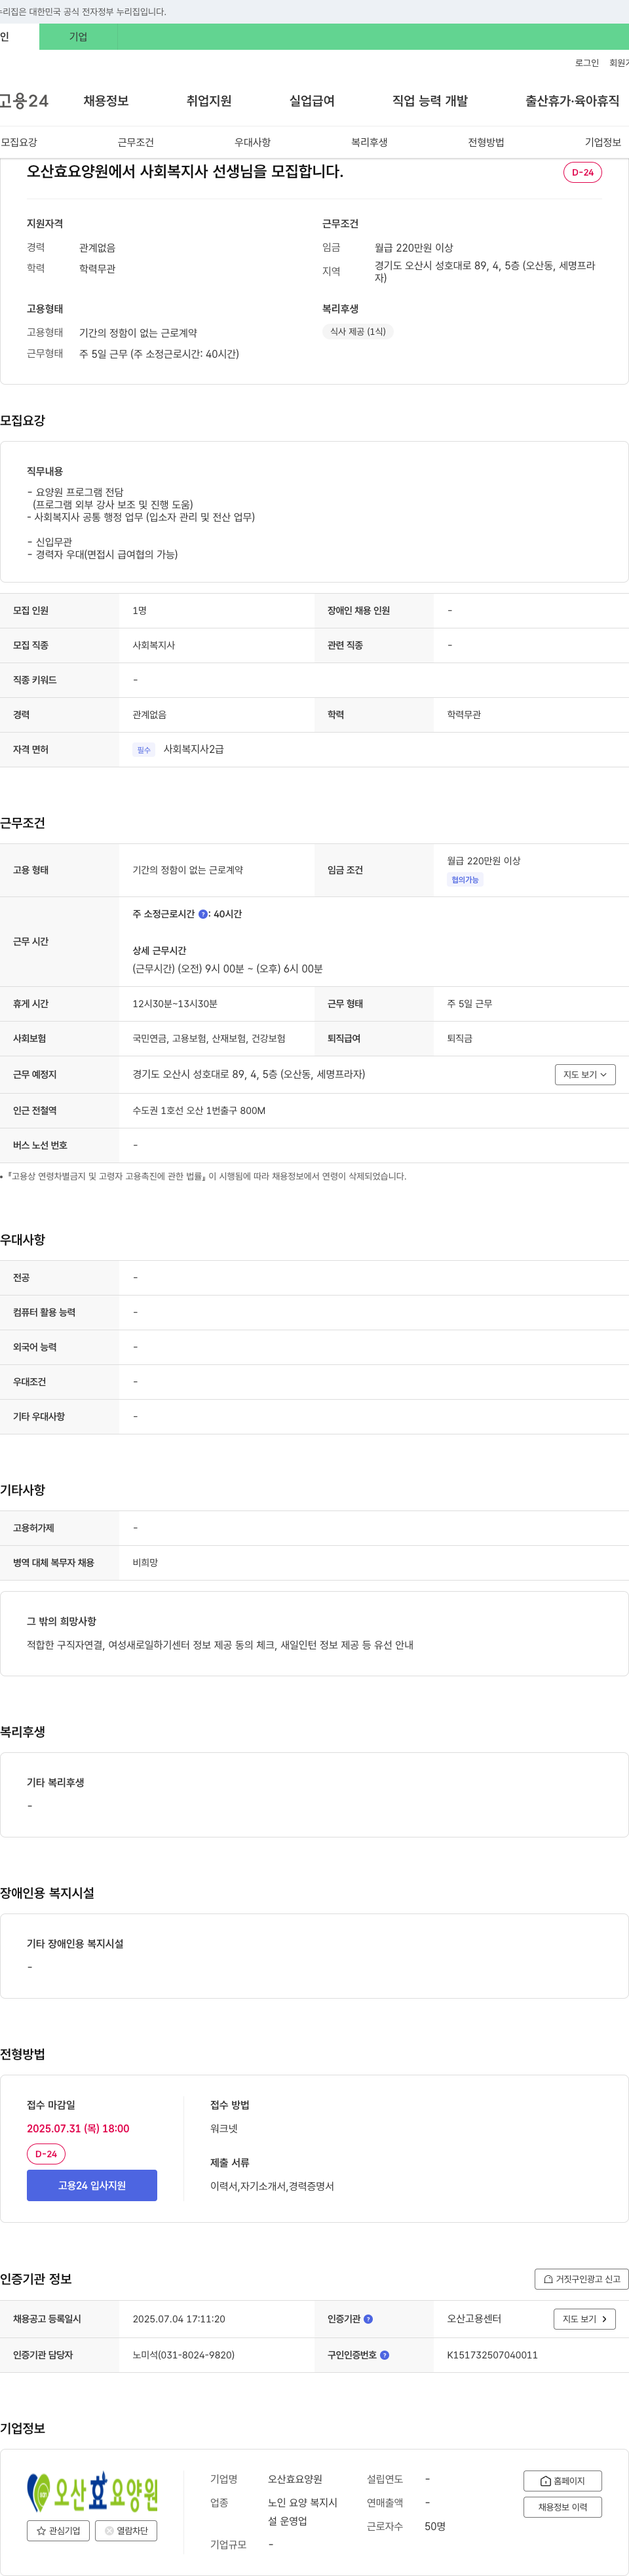
Task: Click the employee count 50명
Action: coord(435,2527)
